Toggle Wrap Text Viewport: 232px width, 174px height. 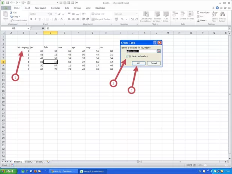click(x=98, y=14)
